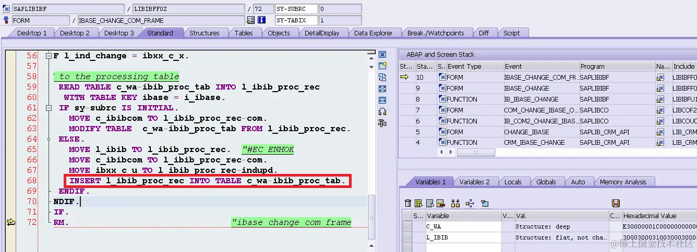Switch to Auto variables tab
Screen dimensions: 697x252
[578, 182]
